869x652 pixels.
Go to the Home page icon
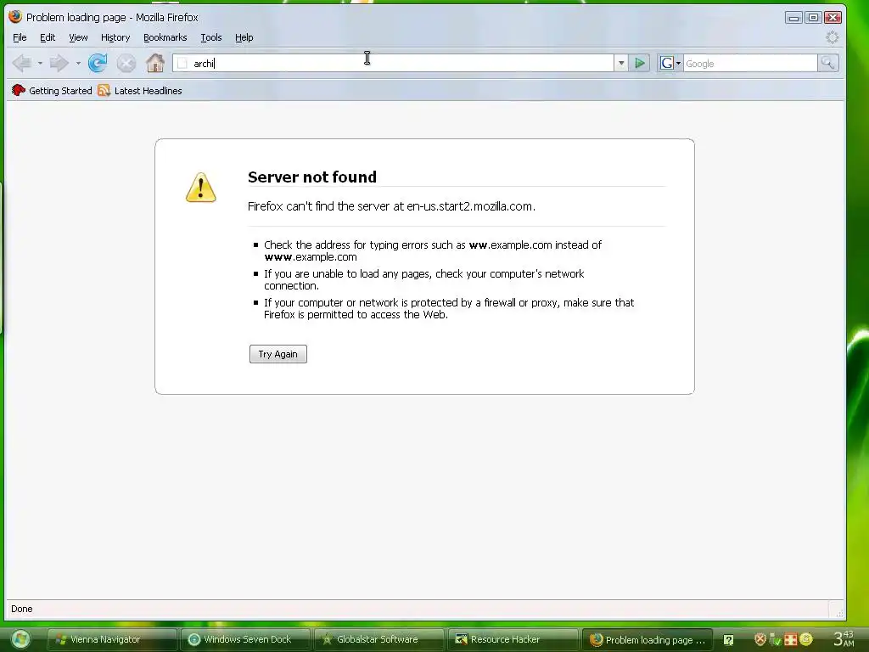(155, 63)
